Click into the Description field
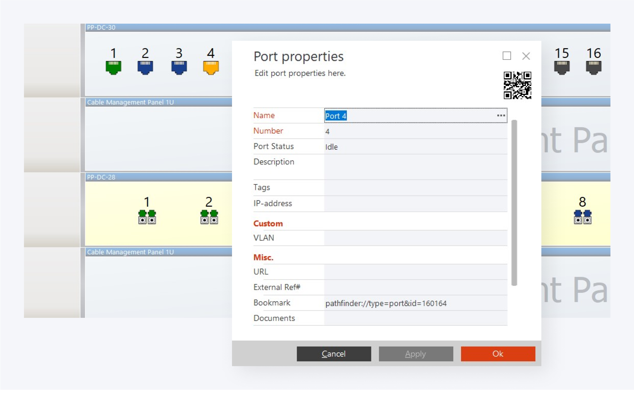Screen dimensions: 634x393 [x=415, y=167]
